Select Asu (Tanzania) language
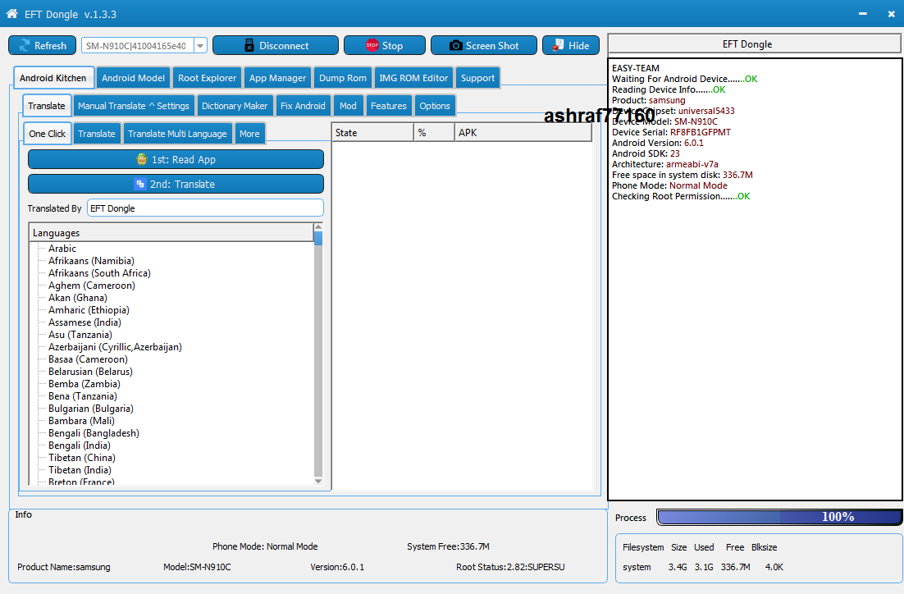 (80, 335)
